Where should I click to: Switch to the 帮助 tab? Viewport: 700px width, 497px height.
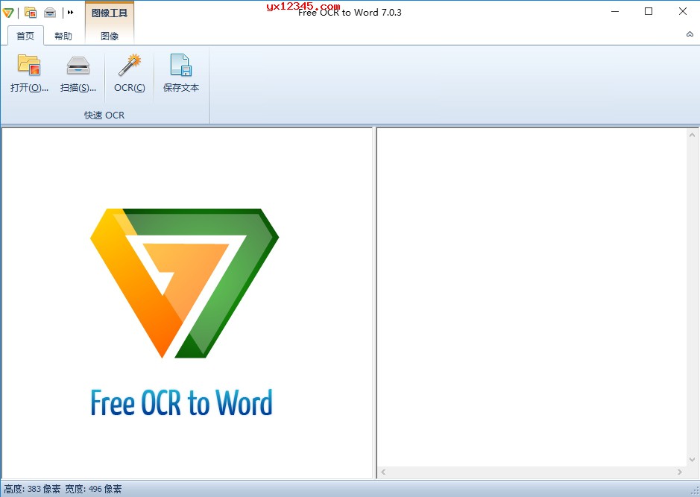coord(64,34)
